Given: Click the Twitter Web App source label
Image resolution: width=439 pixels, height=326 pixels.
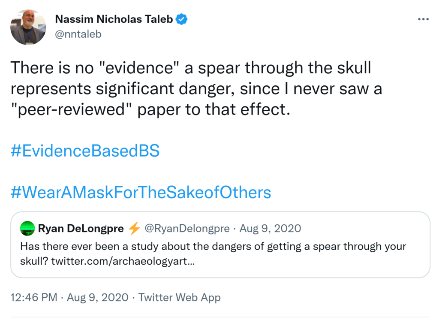Looking at the screenshot, I should click(179, 297).
